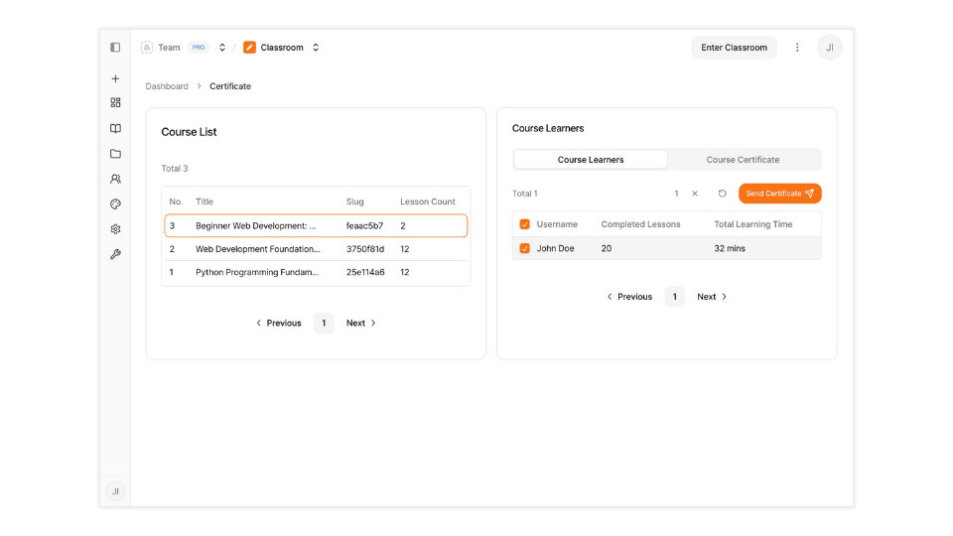
Task: Open the dashboard grid icon in sidebar
Action: (x=115, y=102)
